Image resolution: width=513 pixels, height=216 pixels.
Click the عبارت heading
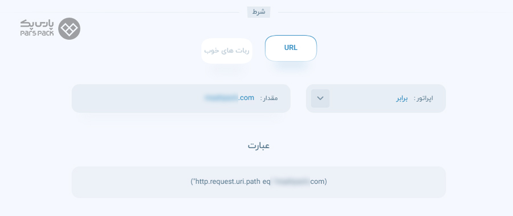pos(258,146)
